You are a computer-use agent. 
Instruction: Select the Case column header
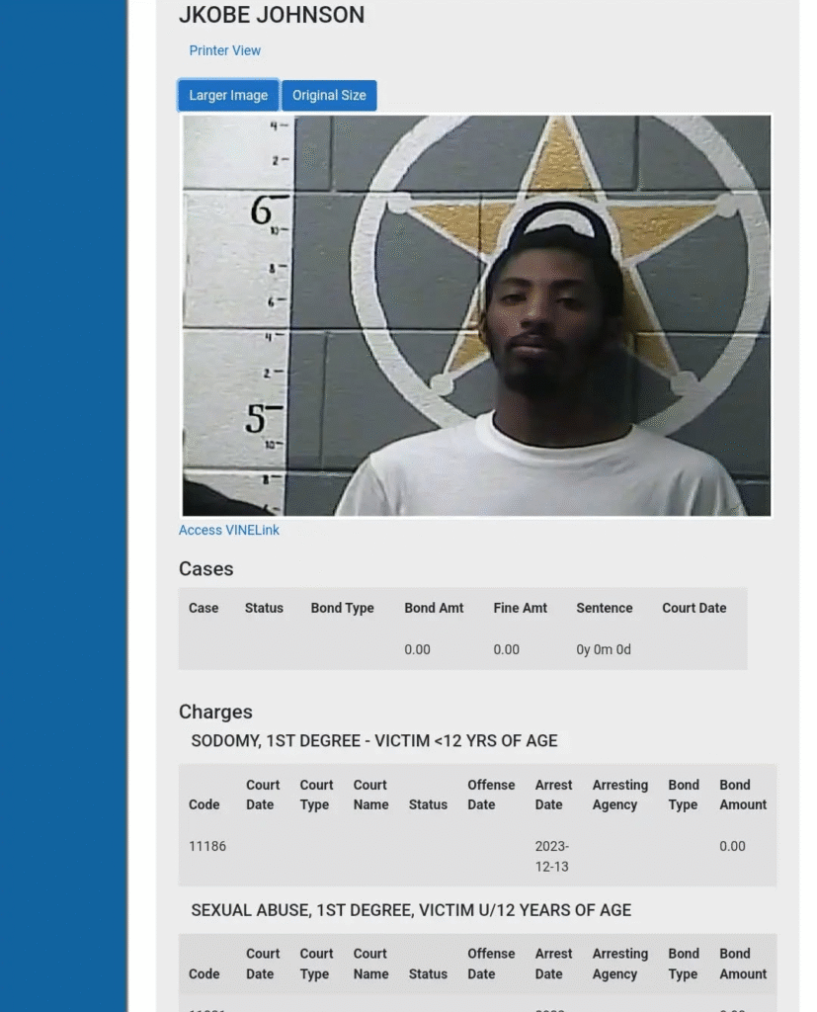(x=204, y=608)
